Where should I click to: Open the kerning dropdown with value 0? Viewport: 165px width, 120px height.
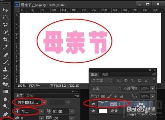click(42, 118)
